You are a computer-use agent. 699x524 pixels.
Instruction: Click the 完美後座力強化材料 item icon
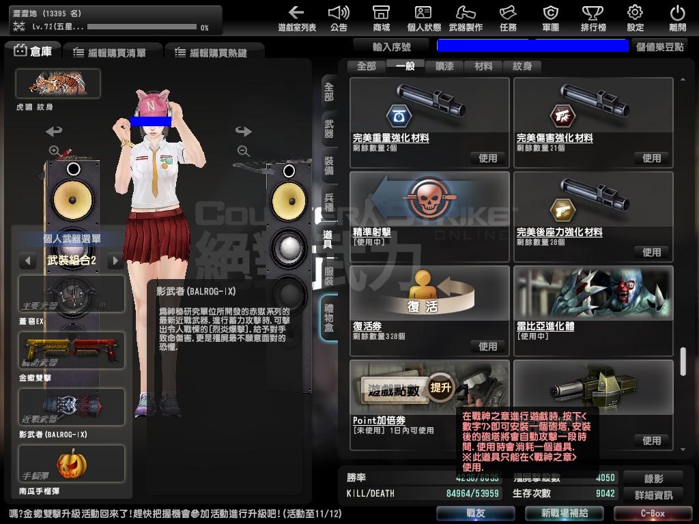point(593,200)
